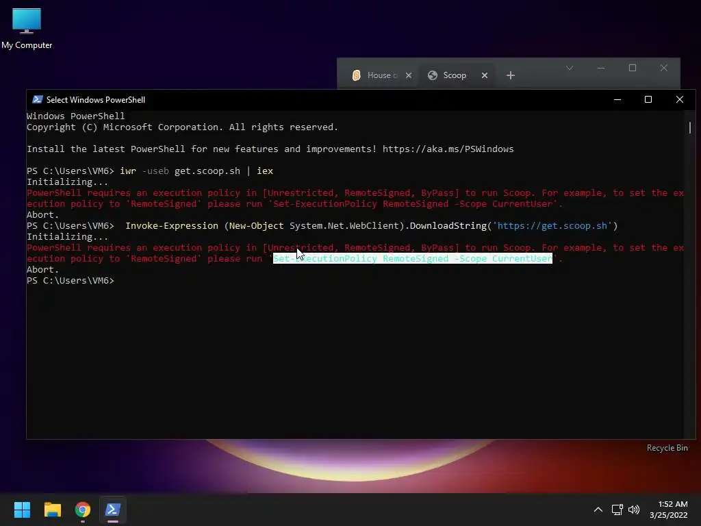Click the https://aka.ms/PSWindows URL text
The image size is (701, 526).
click(x=448, y=149)
